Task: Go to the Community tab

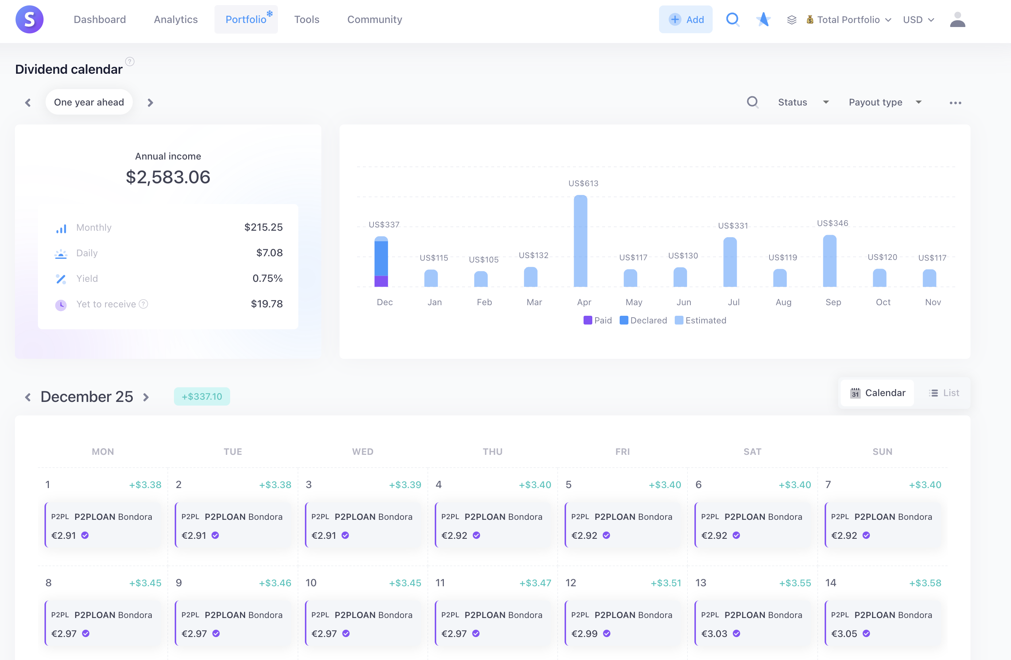Action: [374, 20]
